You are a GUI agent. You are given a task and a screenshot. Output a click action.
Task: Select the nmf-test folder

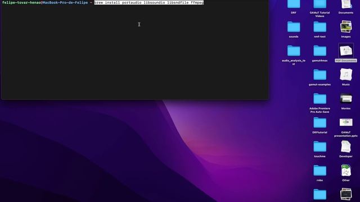point(320,27)
